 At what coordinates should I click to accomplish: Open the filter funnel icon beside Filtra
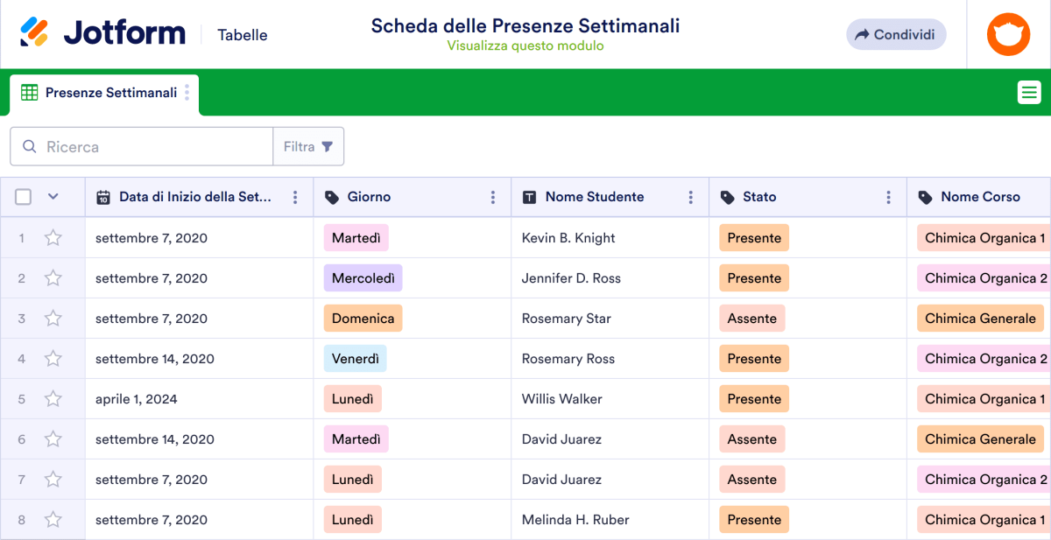328,146
